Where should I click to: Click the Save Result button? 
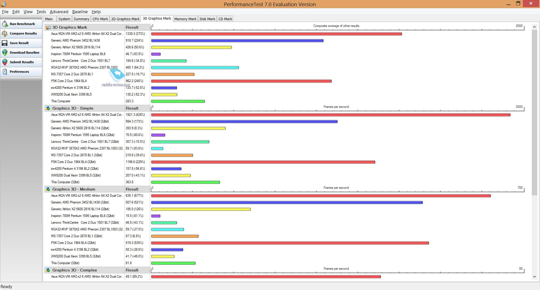pyautogui.click(x=21, y=43)
